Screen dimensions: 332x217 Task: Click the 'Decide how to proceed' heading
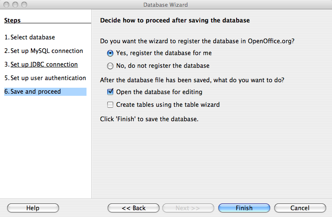175,20
